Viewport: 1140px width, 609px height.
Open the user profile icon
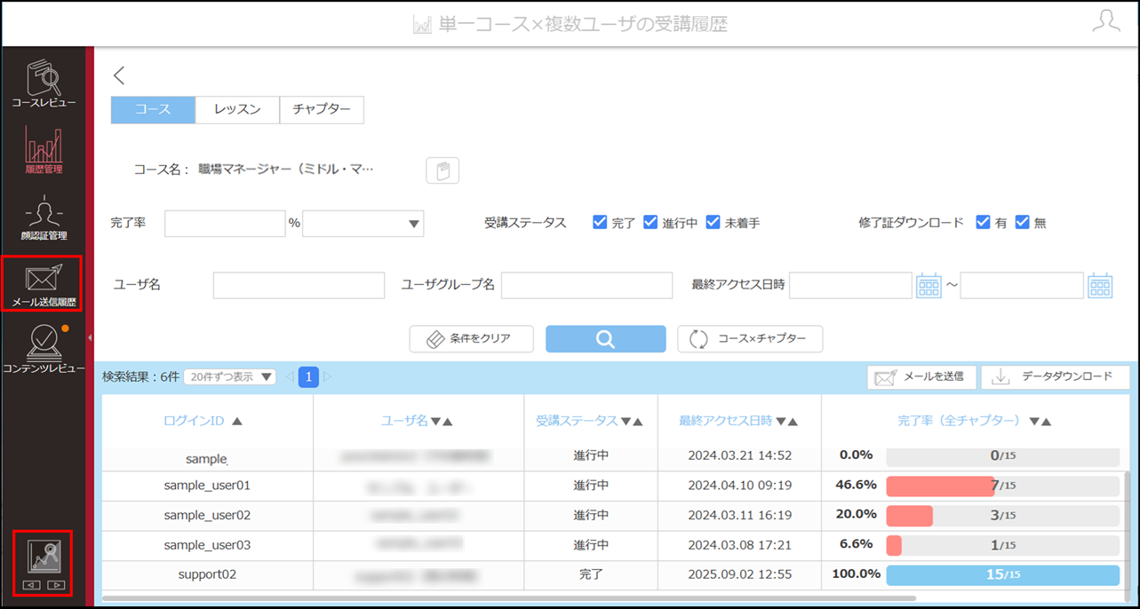(1106, 22)
